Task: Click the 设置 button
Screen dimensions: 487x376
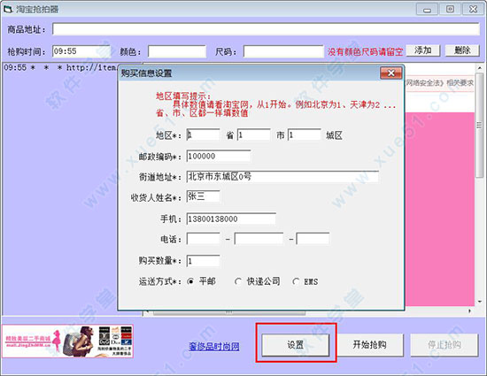Action: pyautogui.click(x=296, y=345)
